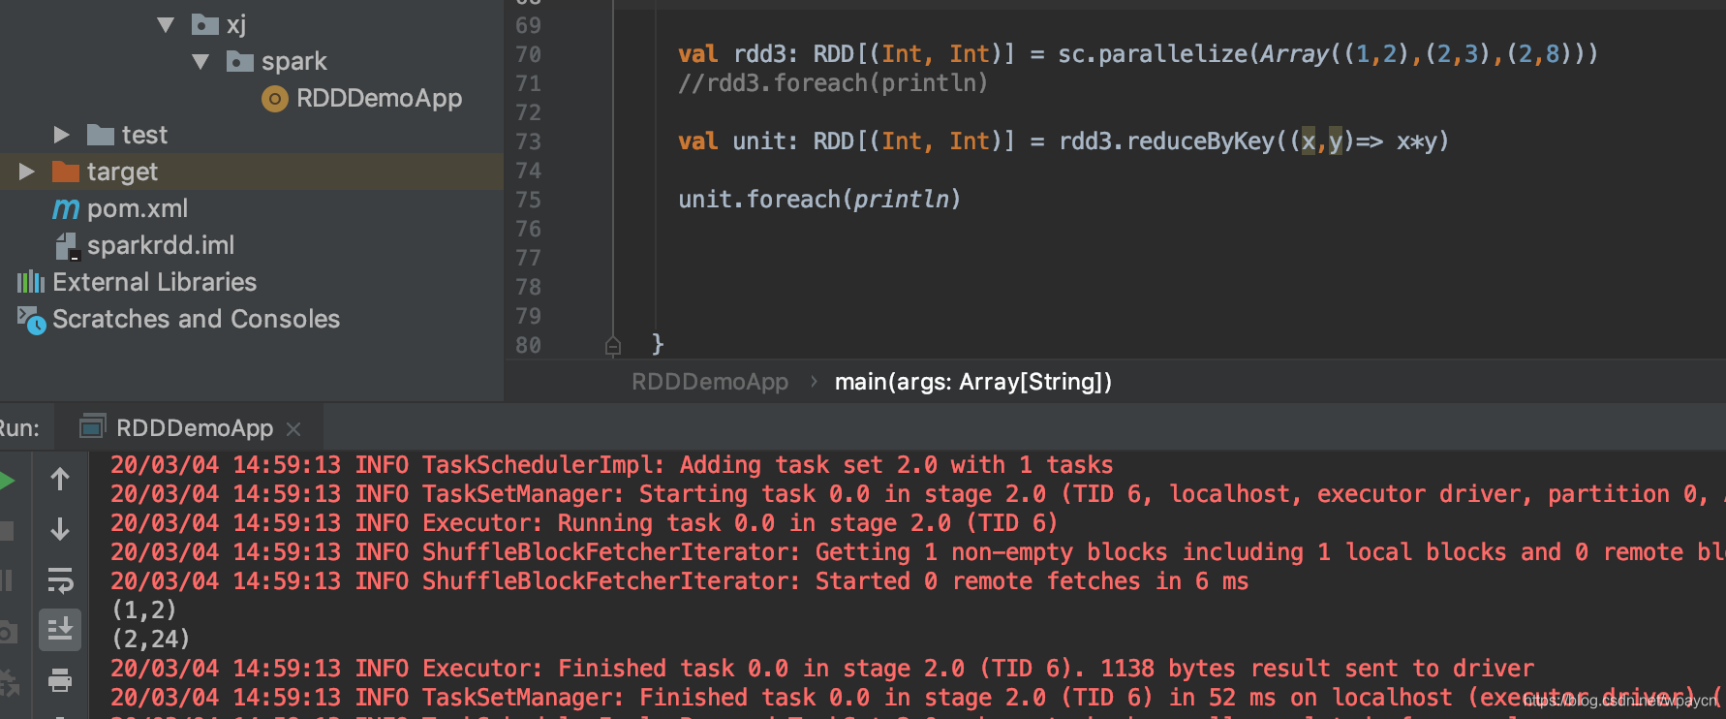Click unit.foreach(println) on line 75
Image resolution: width=1726 pixels, height=719 pixels.
[x=819, y=200]
